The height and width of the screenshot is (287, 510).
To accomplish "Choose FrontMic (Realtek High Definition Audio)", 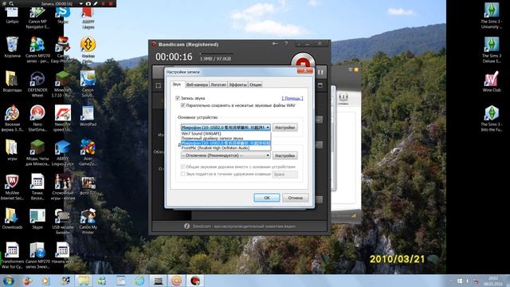I will 226,147.
